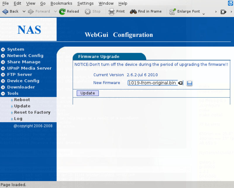This screenshot has height=188, width=234.
Task: Open the Device Config link
Action: pos(23,81)
